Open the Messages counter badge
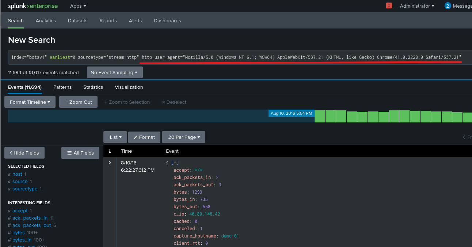 448,6
